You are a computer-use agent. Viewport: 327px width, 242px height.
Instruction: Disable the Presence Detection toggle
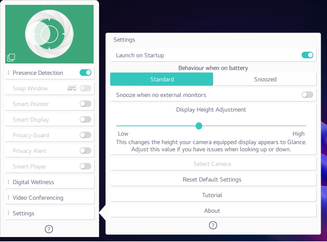click(85, 73)
